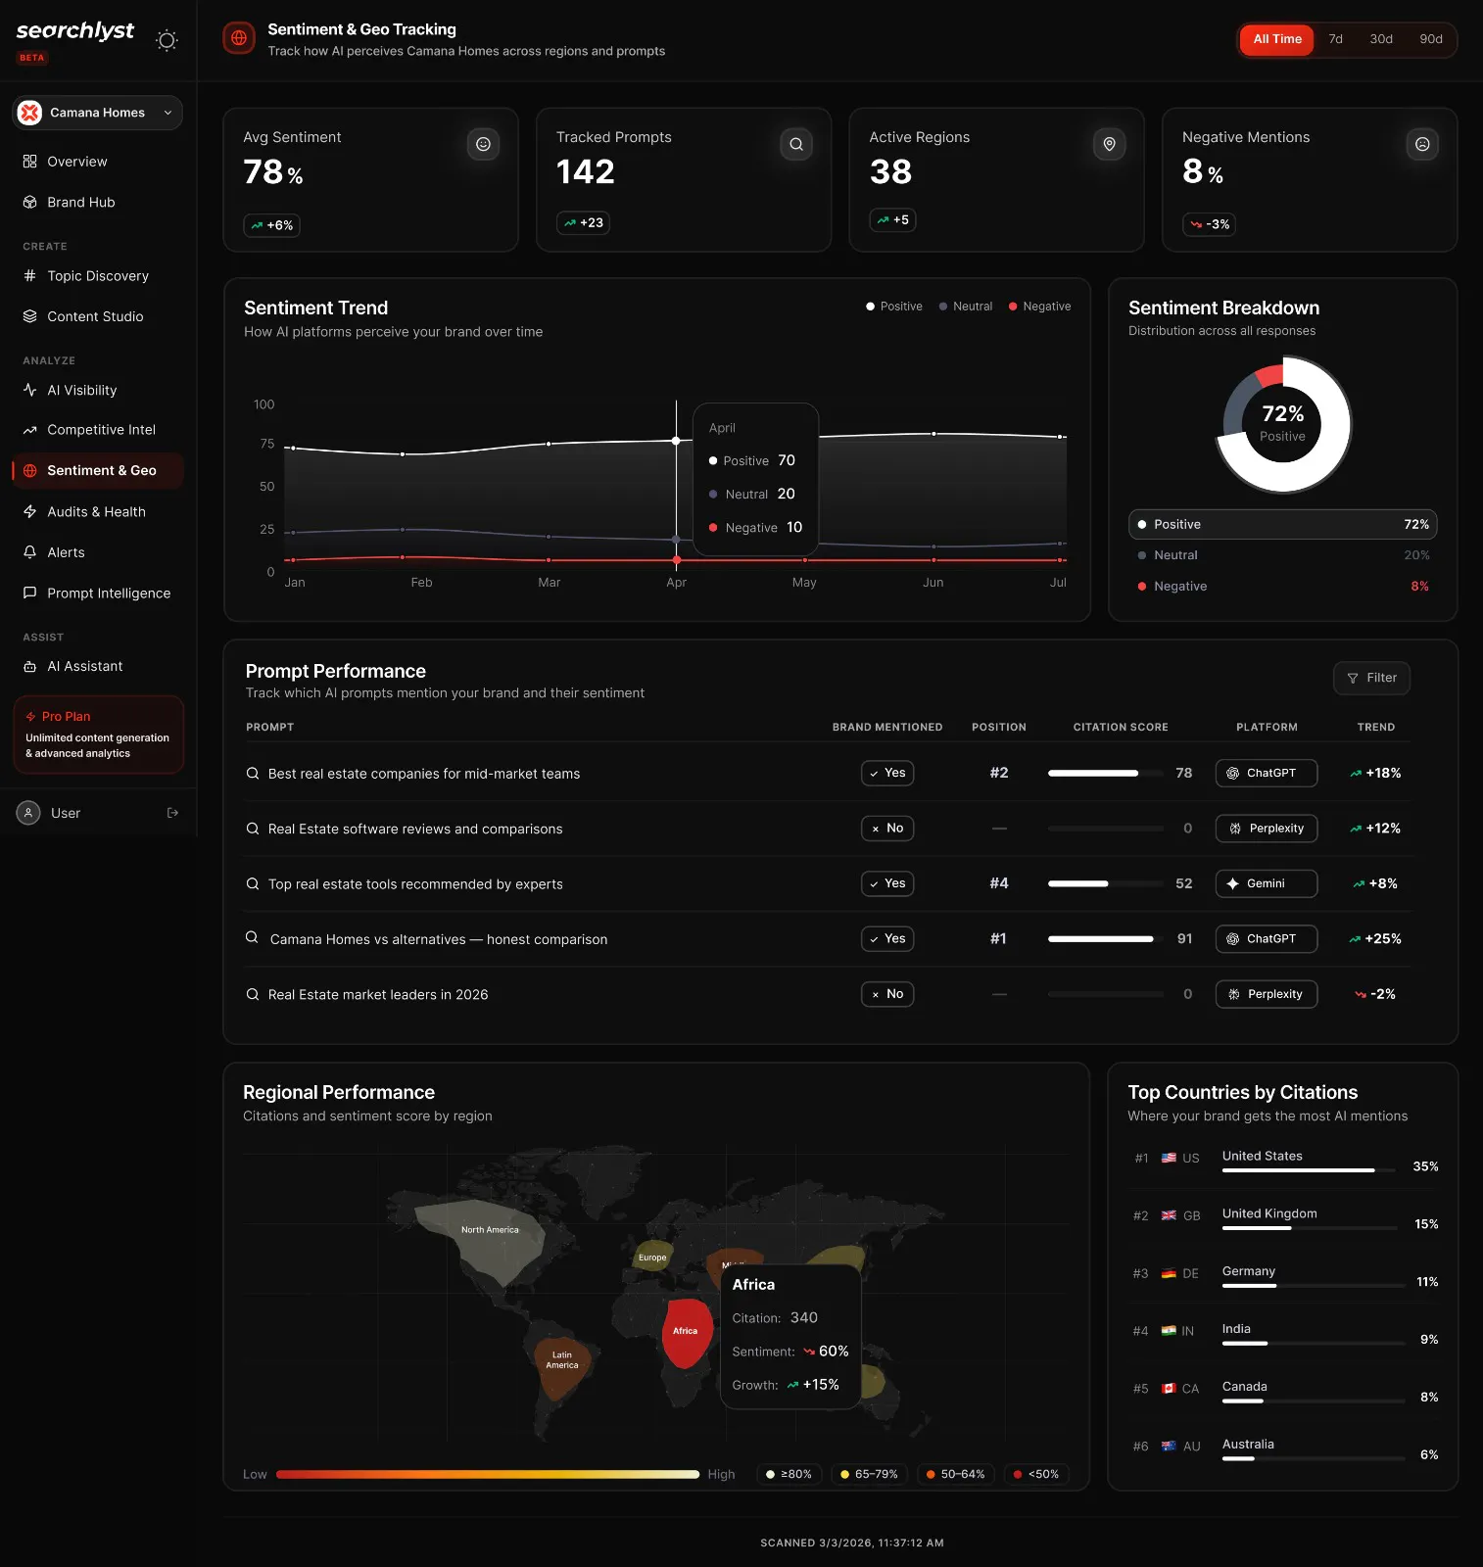1483x1567 pixels.
Task: Select Latin America on the map
Action: [x=560, y=1366]
